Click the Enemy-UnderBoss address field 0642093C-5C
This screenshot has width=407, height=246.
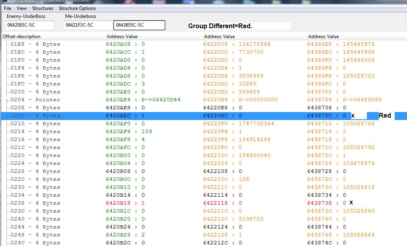pyautogui.click(x=30, y=25)
